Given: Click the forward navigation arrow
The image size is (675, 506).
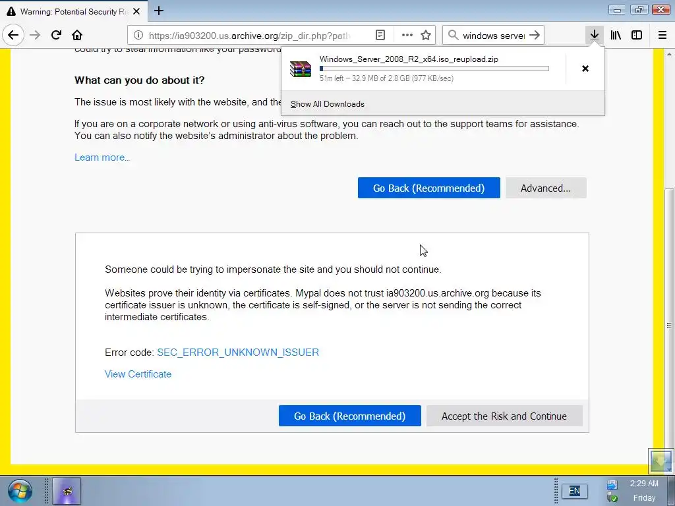Looking at the screenshot, I should 35,35.
